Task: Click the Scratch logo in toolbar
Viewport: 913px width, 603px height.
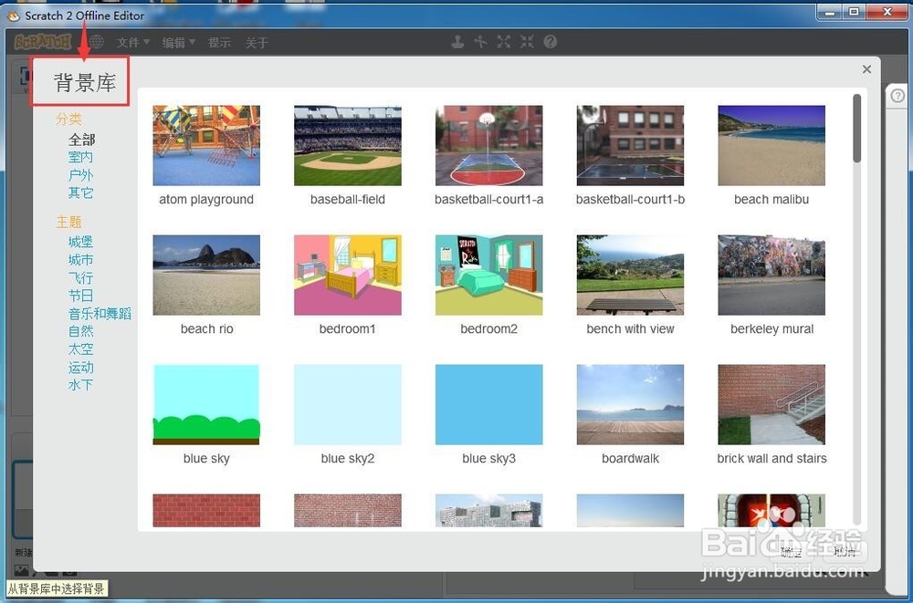Action: (43, 42)
